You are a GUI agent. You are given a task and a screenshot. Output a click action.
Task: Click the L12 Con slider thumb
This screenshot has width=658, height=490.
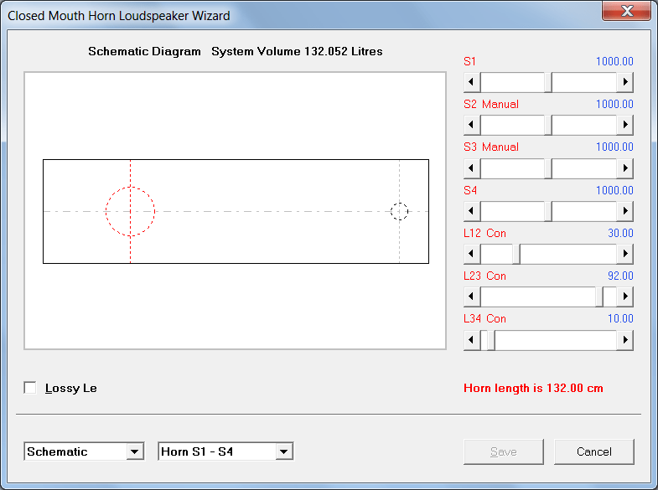point(516,253)
